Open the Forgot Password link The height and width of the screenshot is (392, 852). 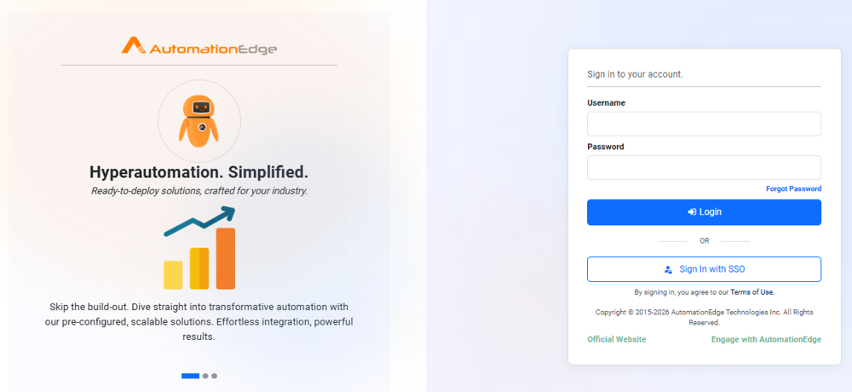click(793, 188)
